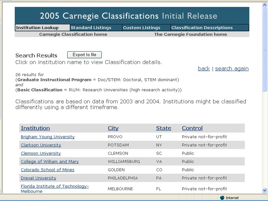Select the PROVO city cell
Screen dimensions: 268x201
(115, 137)
